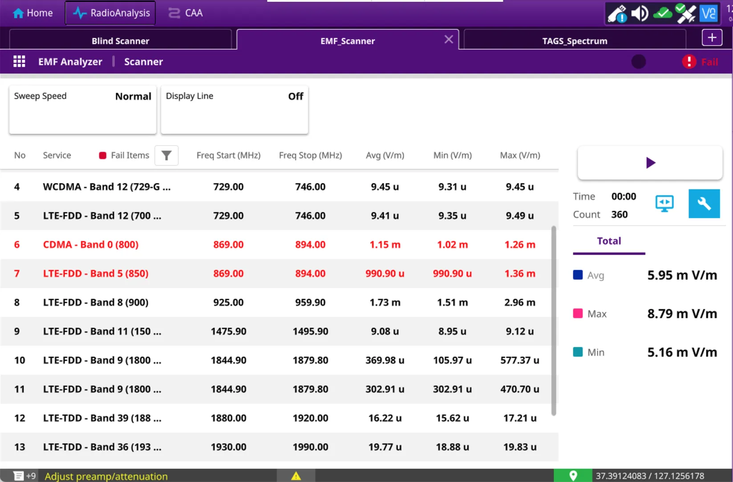Toggle the red Fail Items indicator
Screen dimensions: 733x482
103,155
